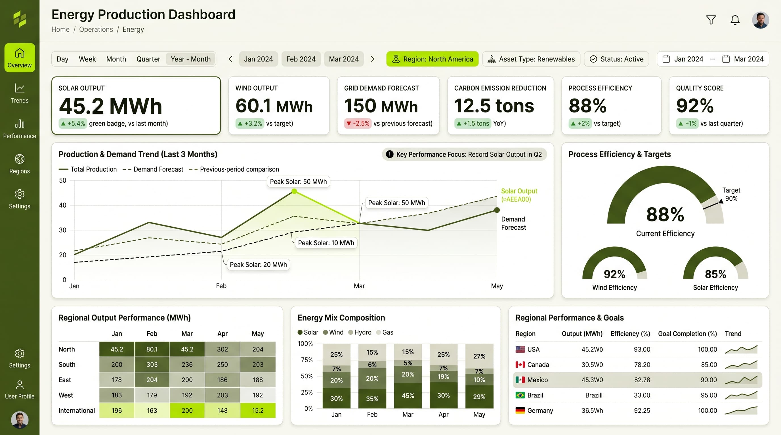Click the Status Active checkmark icon
The height and width of the screenshot is (435, 781).
[593, 59]
